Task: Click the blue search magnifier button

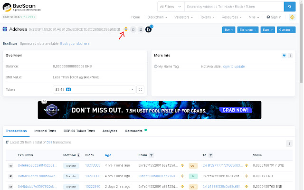Action: click(290, 7)
